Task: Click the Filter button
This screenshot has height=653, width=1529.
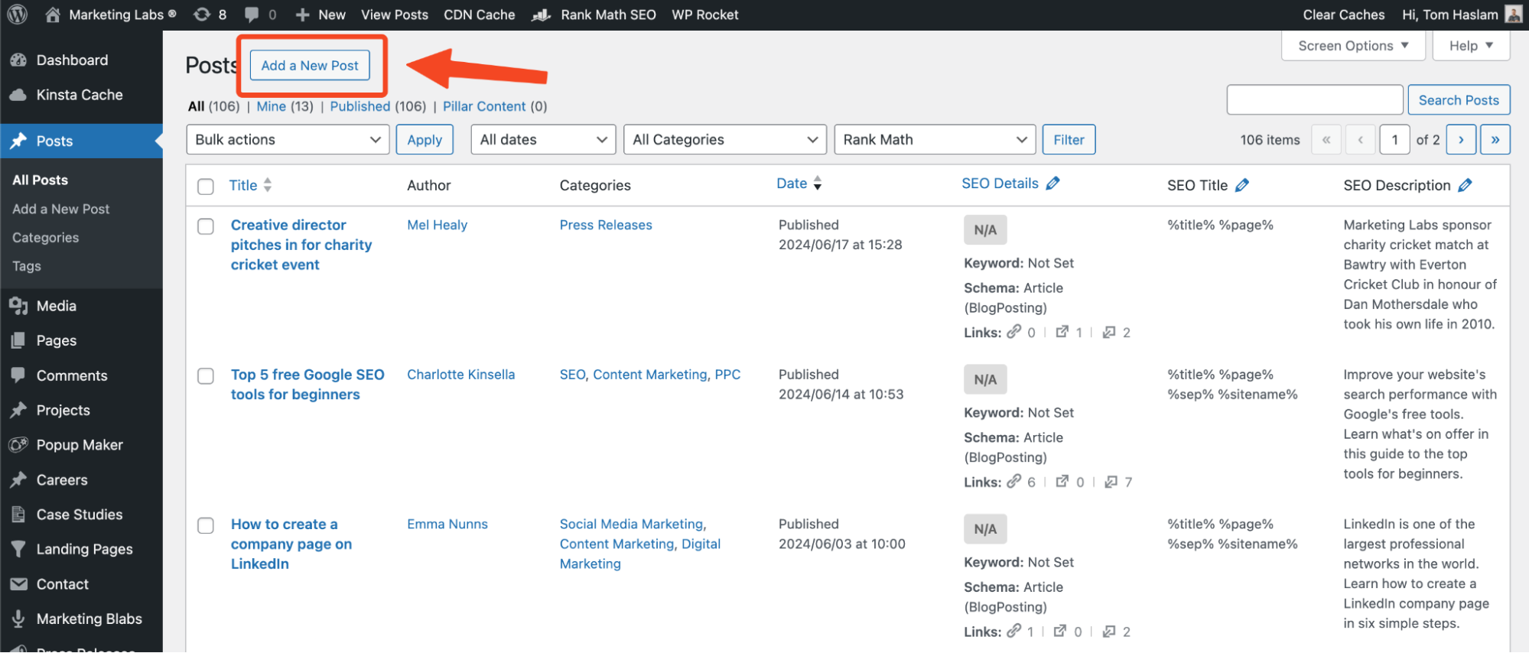Action: pyautogui.click(x=1069, y=139)
